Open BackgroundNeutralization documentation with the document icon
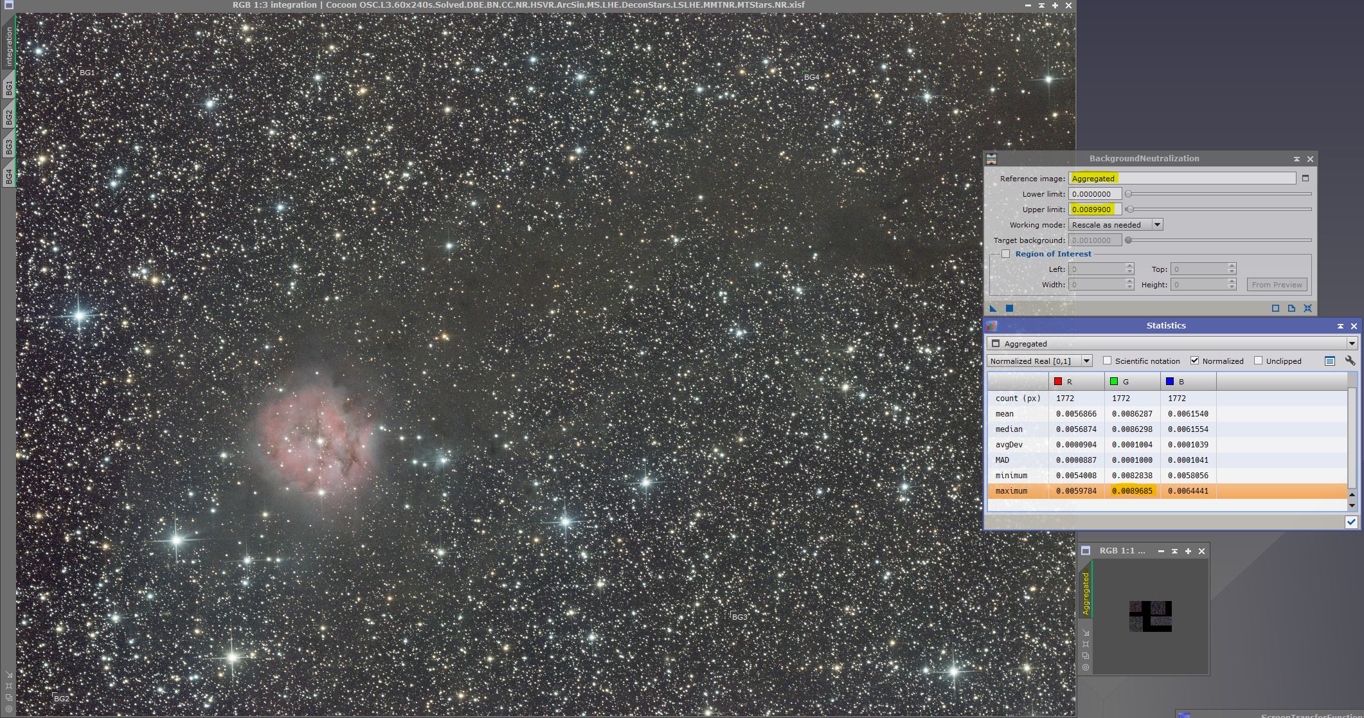This screenshot has width=1364, height=718. tap(1291, 308)
